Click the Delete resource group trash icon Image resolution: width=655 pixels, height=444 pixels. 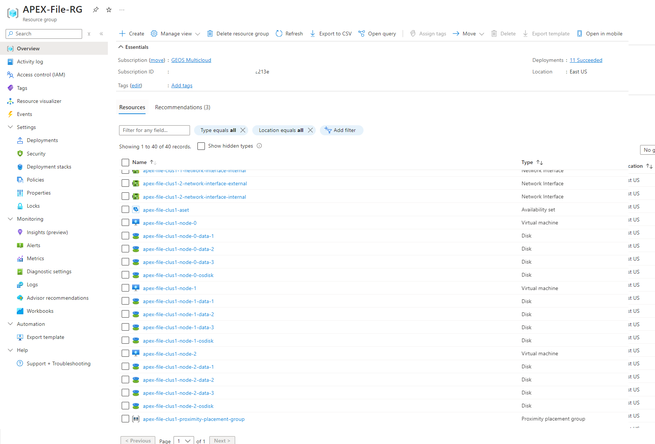click(210, 34)
